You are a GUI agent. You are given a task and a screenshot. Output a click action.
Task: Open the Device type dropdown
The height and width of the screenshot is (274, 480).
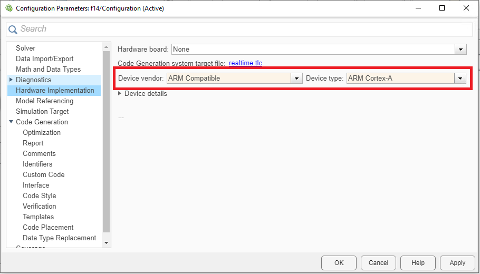460,79
